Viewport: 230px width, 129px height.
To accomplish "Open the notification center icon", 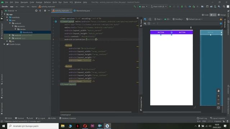I will (x=225, y=126).
